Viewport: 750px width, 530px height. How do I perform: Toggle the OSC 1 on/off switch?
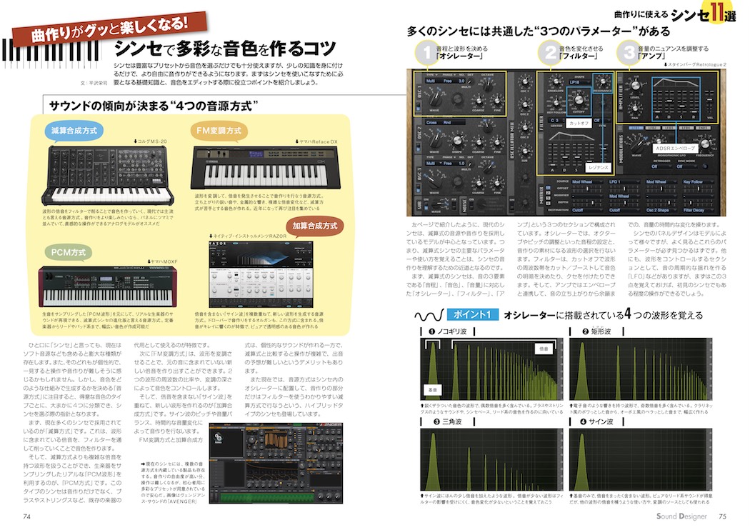[x=419, y=106]
